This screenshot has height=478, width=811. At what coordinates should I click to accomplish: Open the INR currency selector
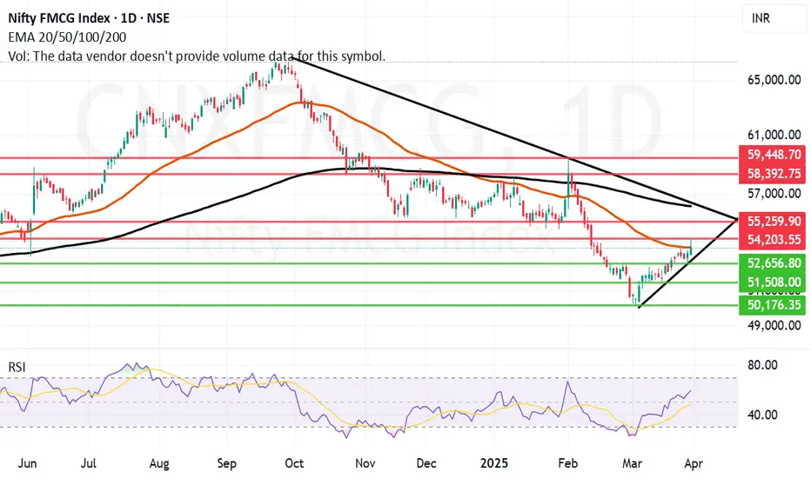pos(774,18)
